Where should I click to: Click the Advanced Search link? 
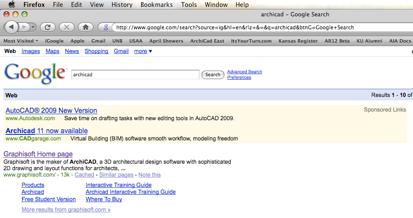tap(245, 72)
